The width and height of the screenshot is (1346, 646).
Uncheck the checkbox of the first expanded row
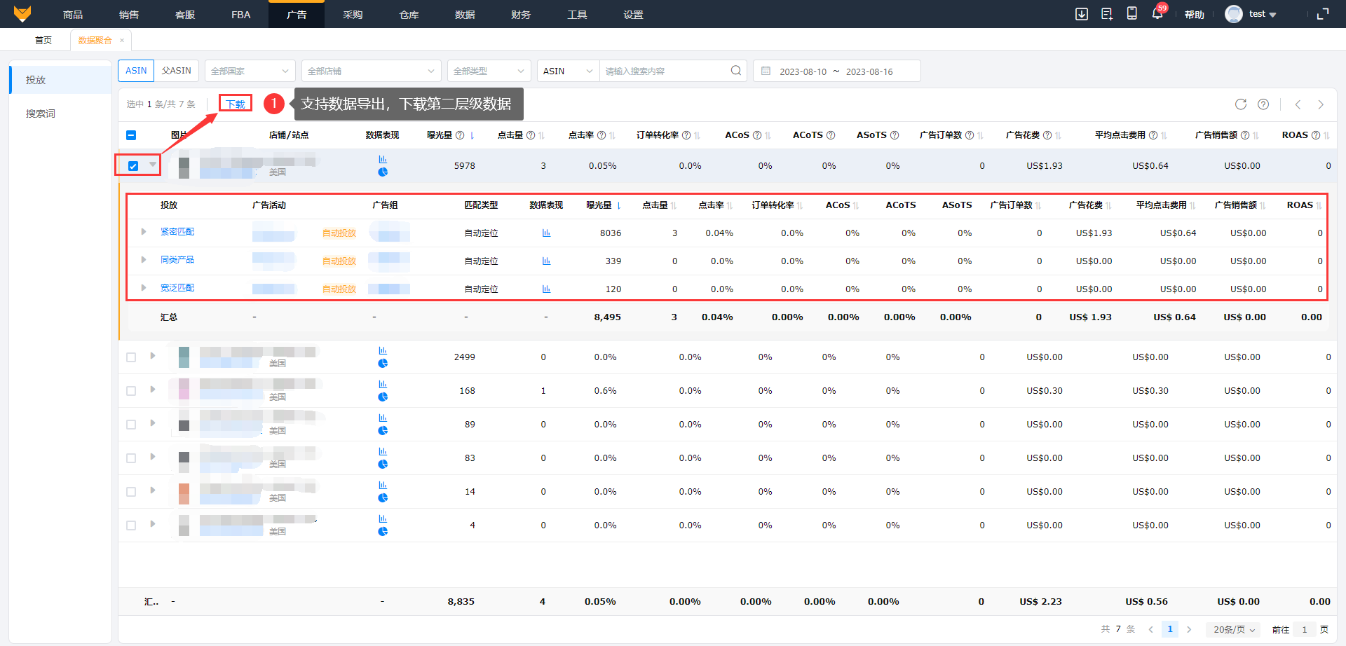(133, 166)
